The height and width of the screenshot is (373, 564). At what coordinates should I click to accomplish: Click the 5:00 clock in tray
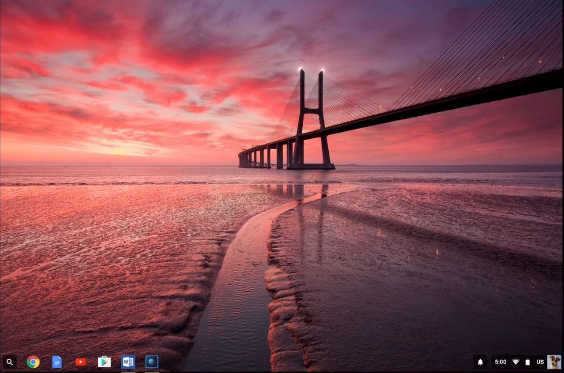tap(501, 362)
